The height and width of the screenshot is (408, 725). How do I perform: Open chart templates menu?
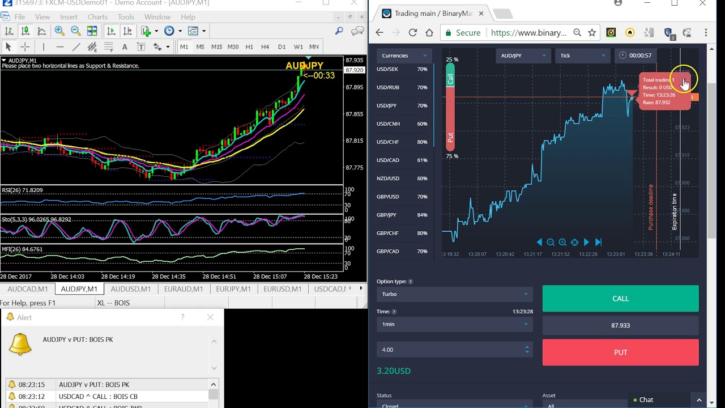pyautogui.click(x=193, y=31)
